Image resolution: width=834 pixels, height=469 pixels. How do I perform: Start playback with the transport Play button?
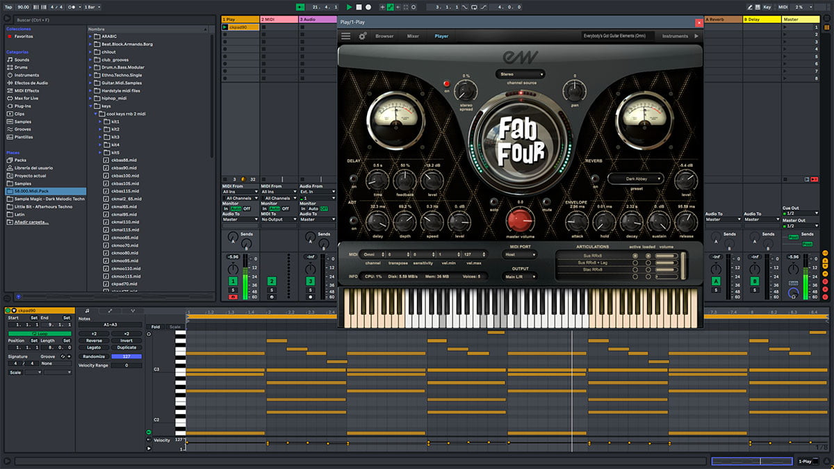pyautogui.click(x=349, y=6)
